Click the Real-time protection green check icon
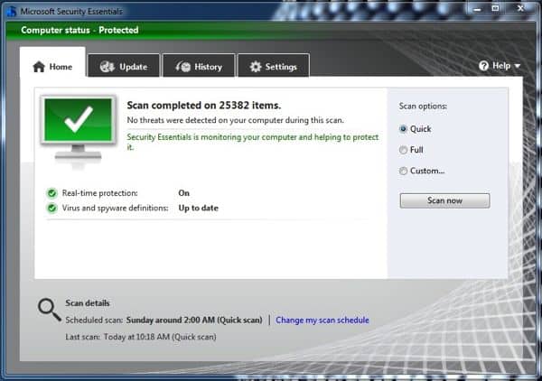542x381 pixels. 51,193
